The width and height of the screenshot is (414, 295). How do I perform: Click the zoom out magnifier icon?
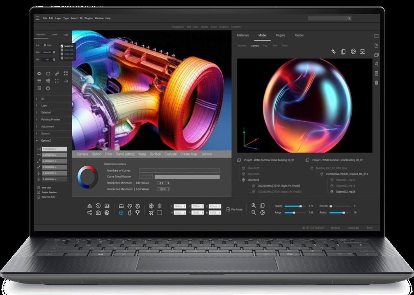(x=254, y=213)
